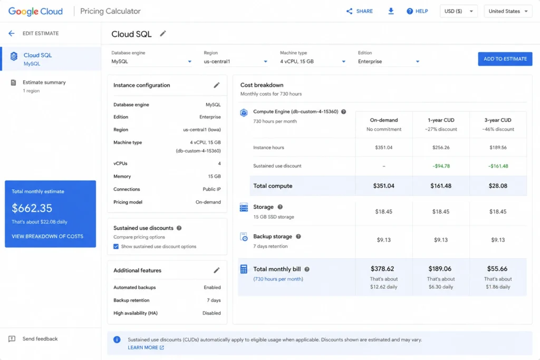Click the $256.26 instance hours value
This screenshot has height=360, width=540.
point(441,147)
